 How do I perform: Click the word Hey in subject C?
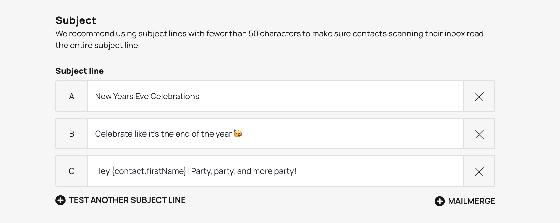coord(102,171)
